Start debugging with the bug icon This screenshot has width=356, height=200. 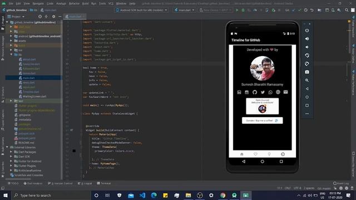click(243, 10)
